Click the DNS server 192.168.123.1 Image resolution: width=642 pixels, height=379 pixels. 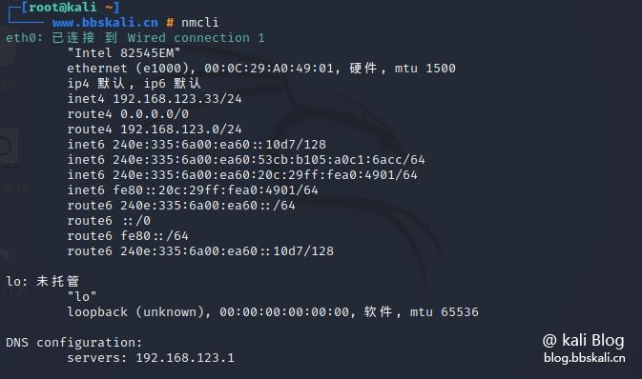(185, 358)
